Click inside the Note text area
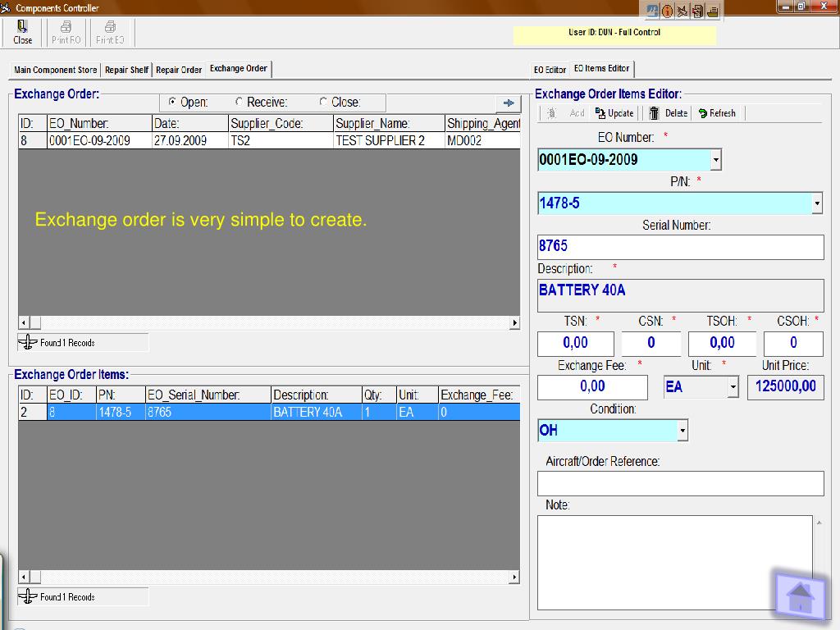The image size is (840, 630). click(675, 563)
